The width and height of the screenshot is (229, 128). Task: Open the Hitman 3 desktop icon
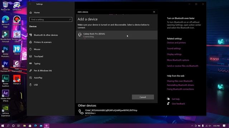(17, 80)
